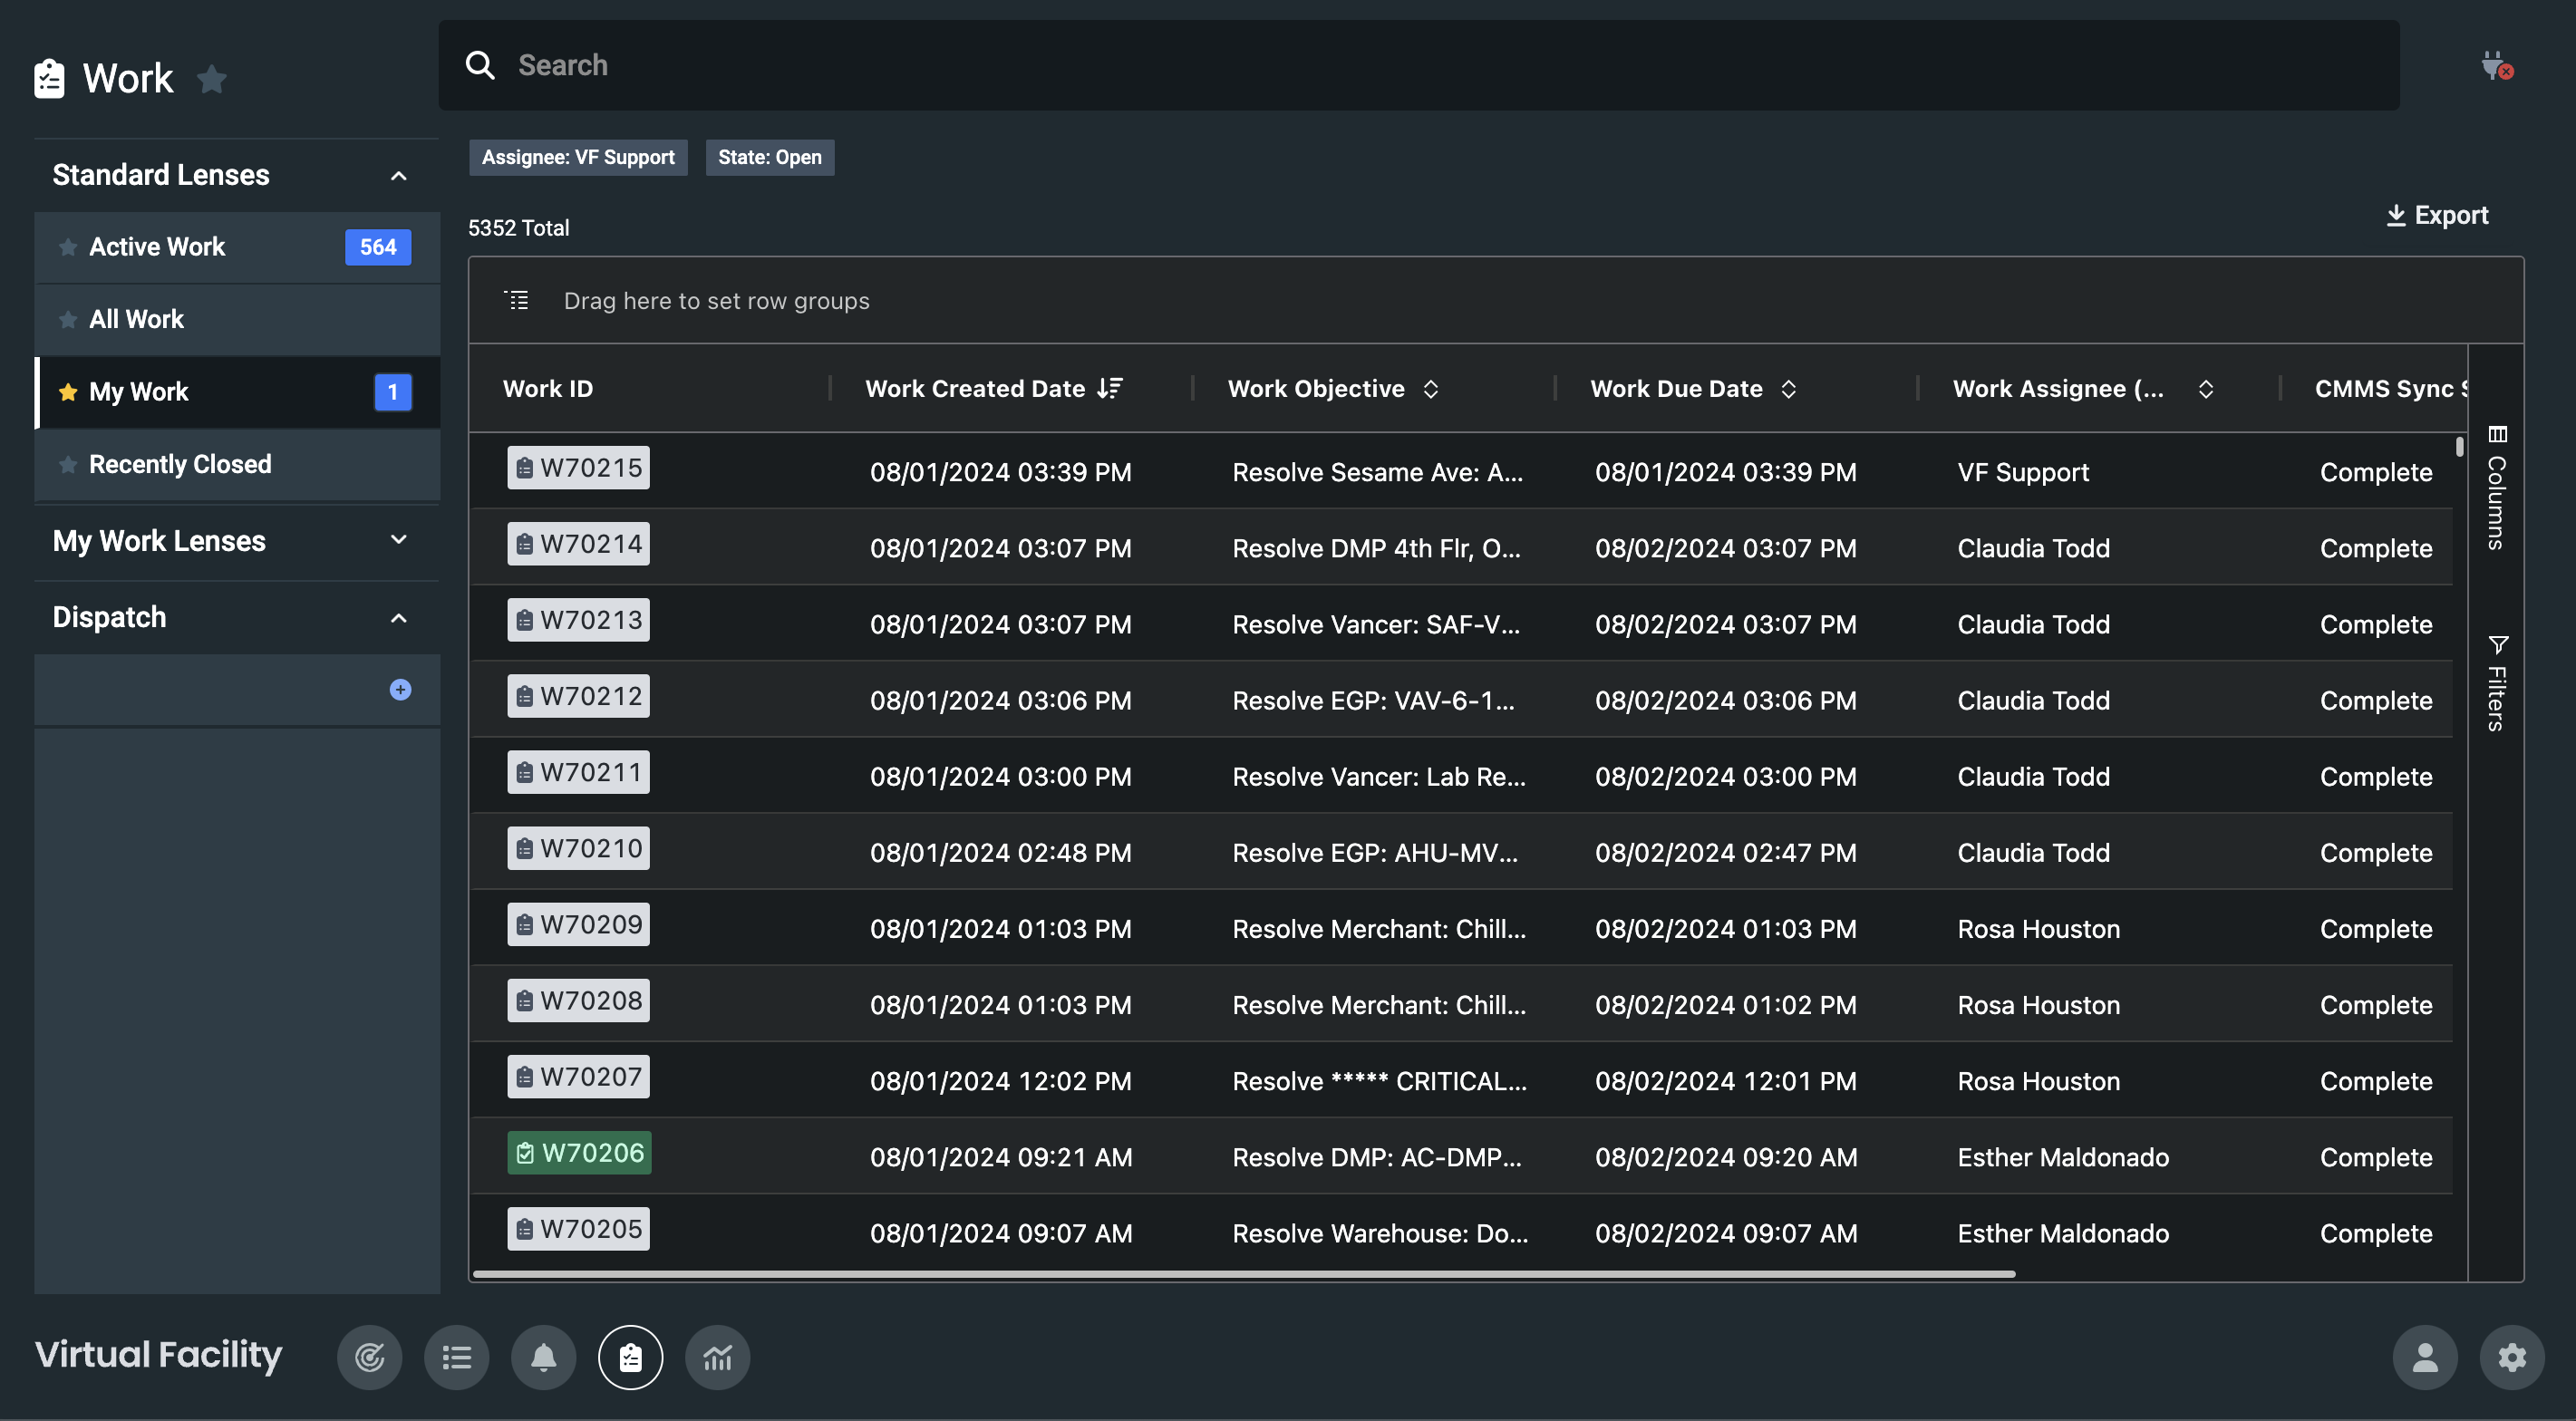Open work order W70206 link
This screenshot has height=1421, width=2576.
point(579,1153)
